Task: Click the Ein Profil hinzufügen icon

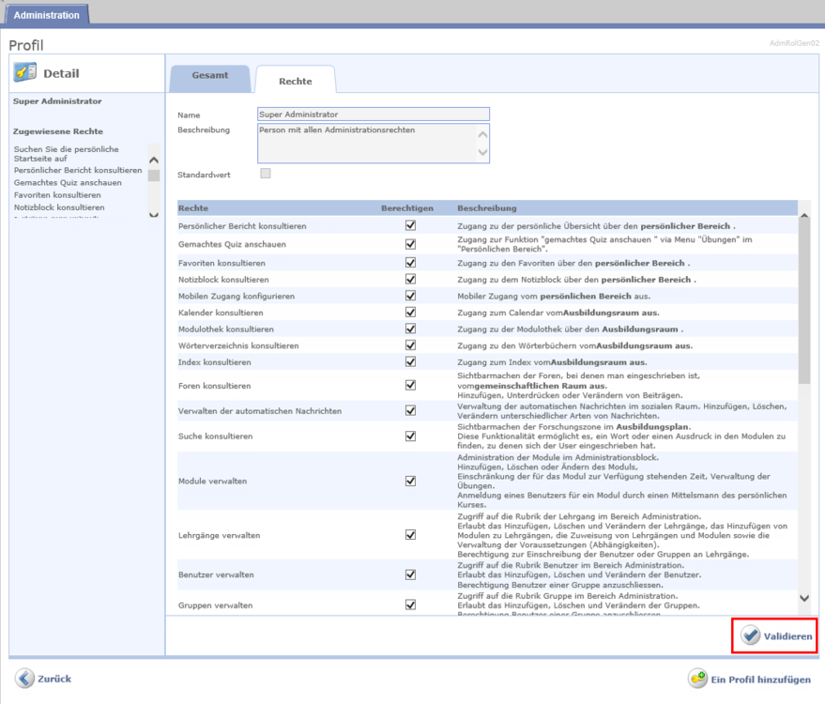Action: coord(698,679)
